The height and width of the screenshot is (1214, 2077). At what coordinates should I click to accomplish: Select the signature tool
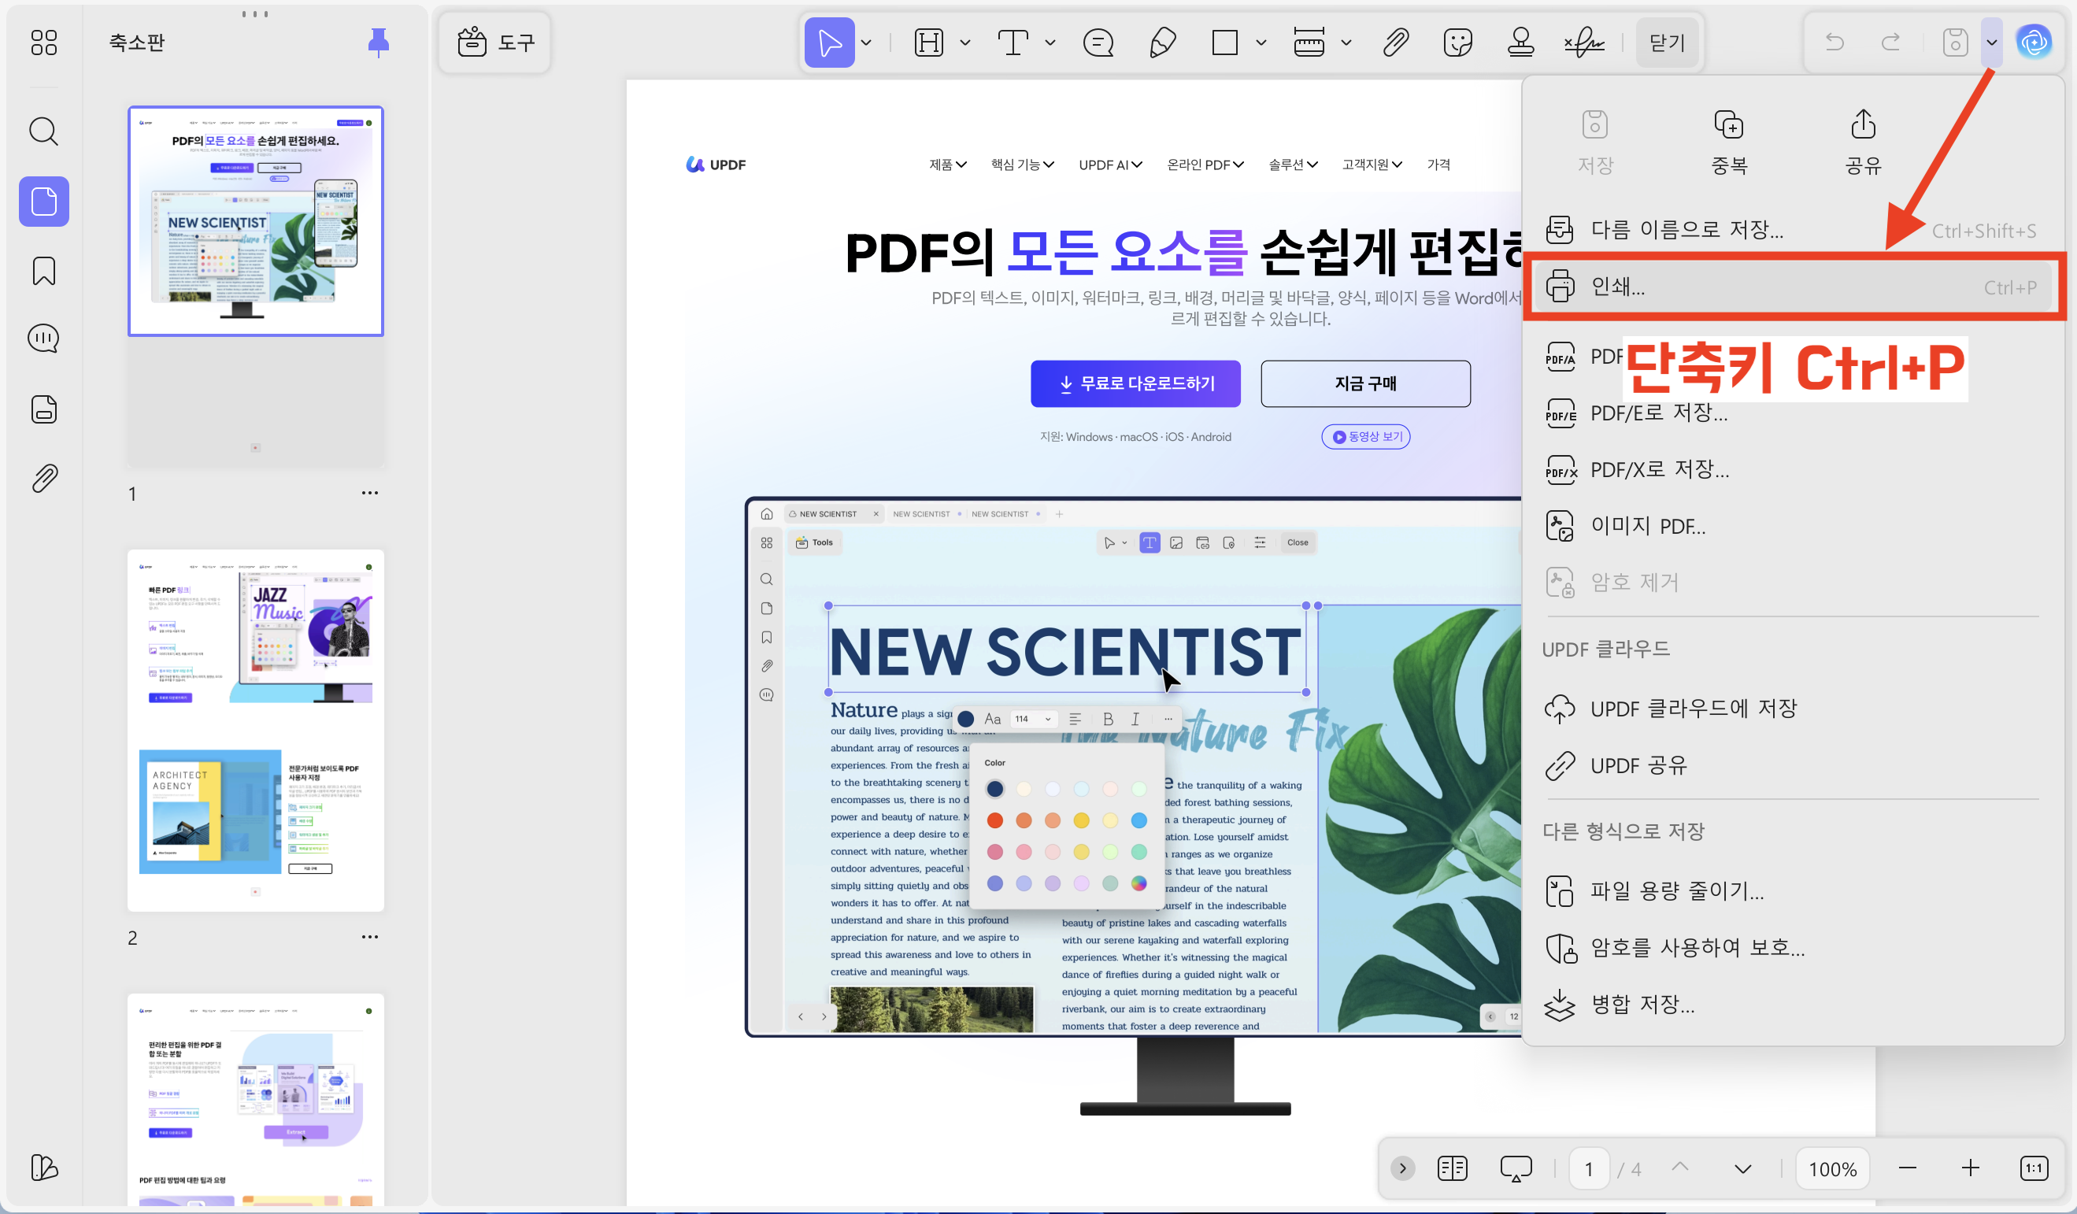(1584, 42)
